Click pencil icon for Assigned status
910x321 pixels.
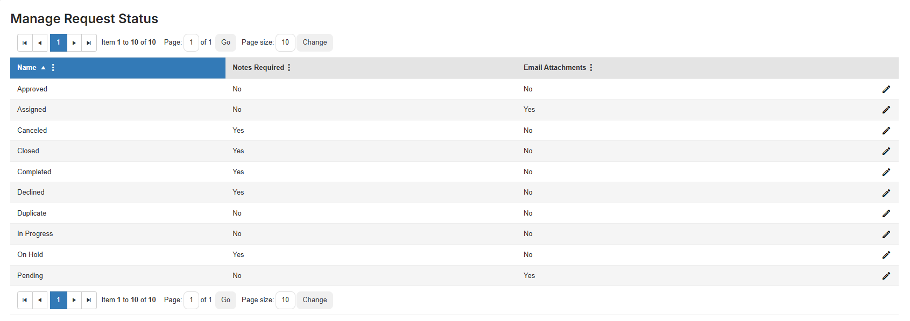pos(886,110)
